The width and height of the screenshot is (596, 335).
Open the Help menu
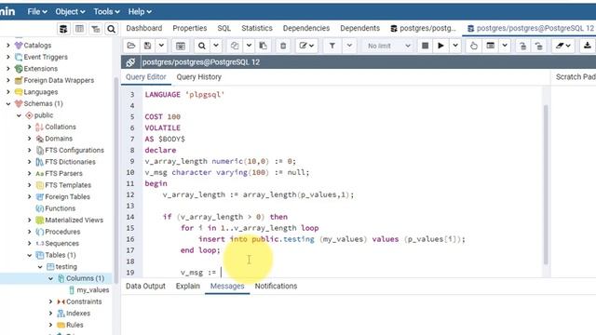[140, 12]
